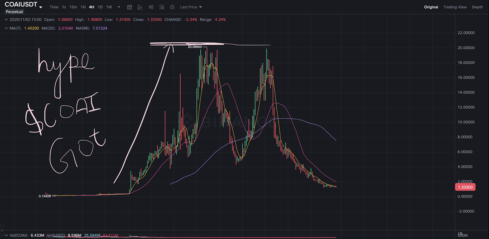Select the 15m time interval
Image resolution: width=489 pixels, height=239 pixels.
(x=73, y=7)
